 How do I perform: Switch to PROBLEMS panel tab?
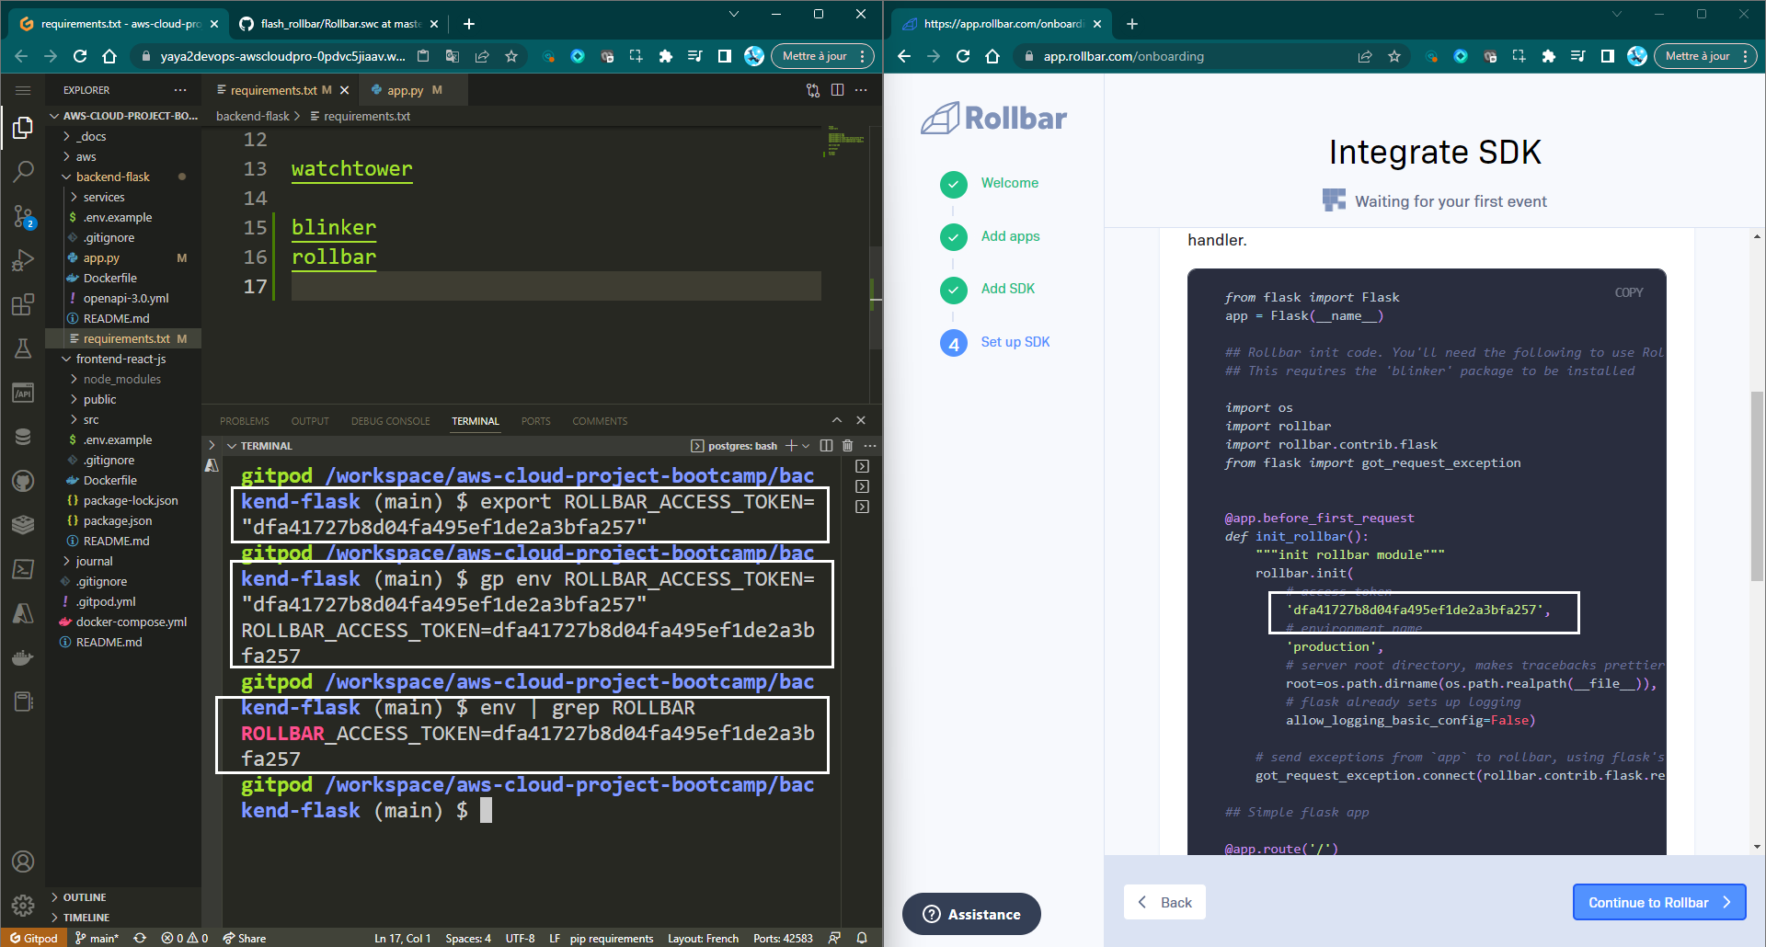[245, 421]
